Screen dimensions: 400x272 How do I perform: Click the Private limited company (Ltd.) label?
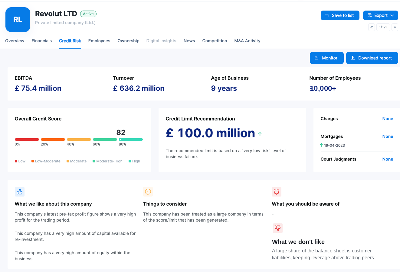[x=65, y=23]
